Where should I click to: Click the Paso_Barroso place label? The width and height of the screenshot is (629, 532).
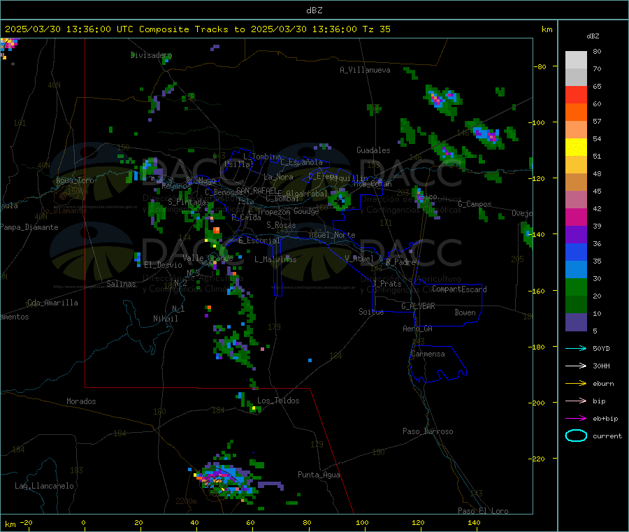coord(428,431)
